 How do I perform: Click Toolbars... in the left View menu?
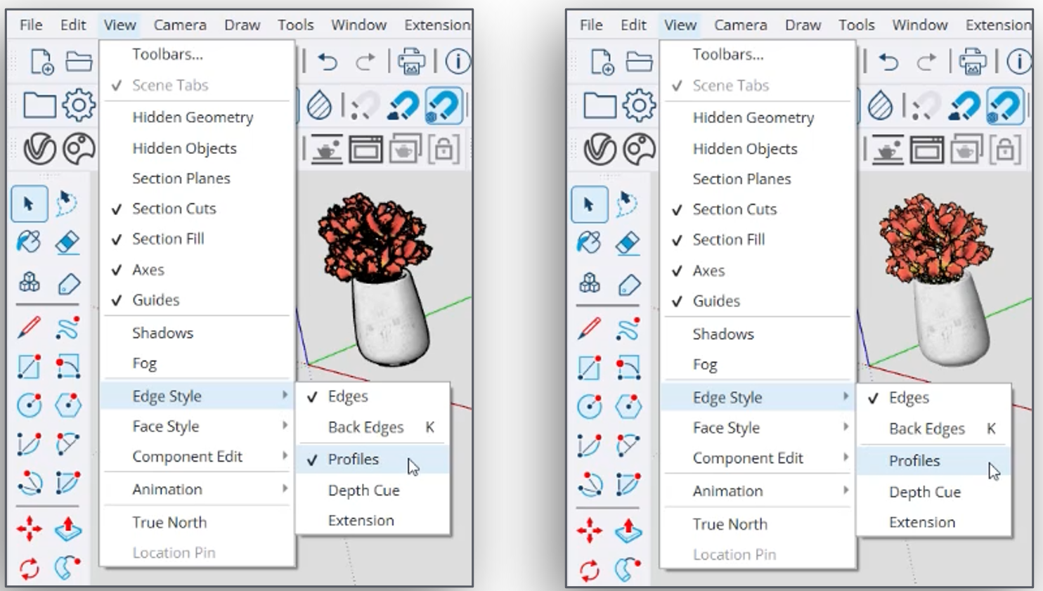167,54
